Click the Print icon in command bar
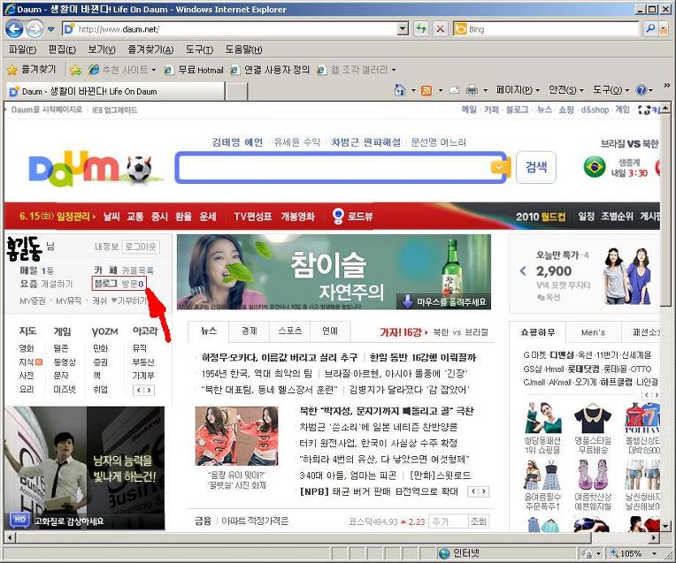This screenshot has height=563, width=676. tap(472, 90)
